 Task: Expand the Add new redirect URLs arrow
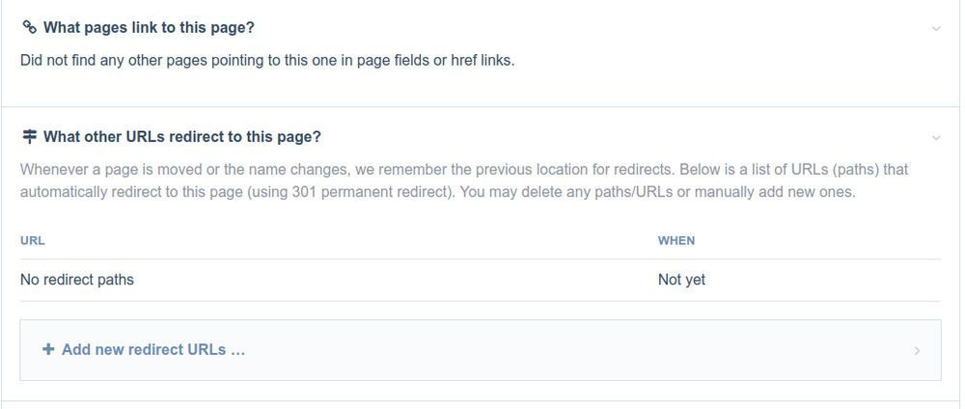(x=917, y=350)
